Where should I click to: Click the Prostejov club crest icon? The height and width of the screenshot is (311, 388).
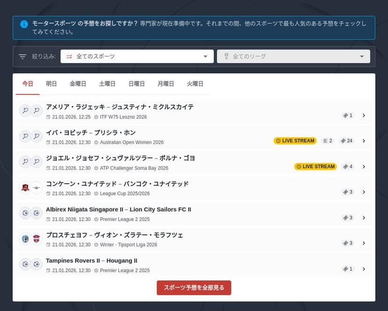click(x=25, y=239)
